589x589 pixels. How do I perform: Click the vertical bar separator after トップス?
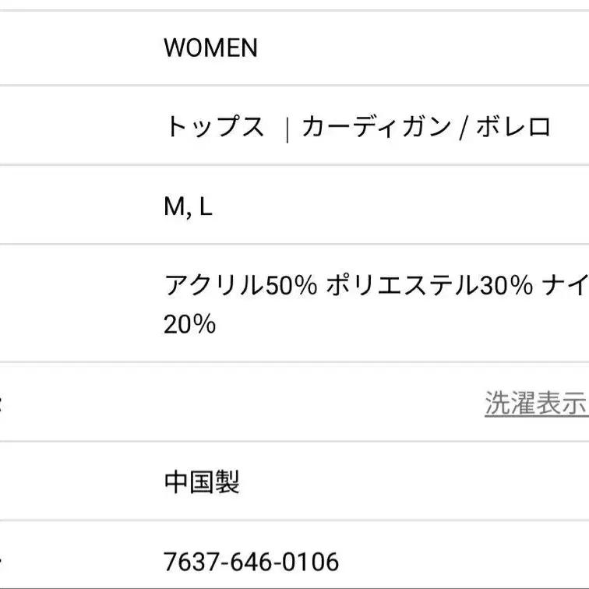pyautogui.click(x=287, y=129)
